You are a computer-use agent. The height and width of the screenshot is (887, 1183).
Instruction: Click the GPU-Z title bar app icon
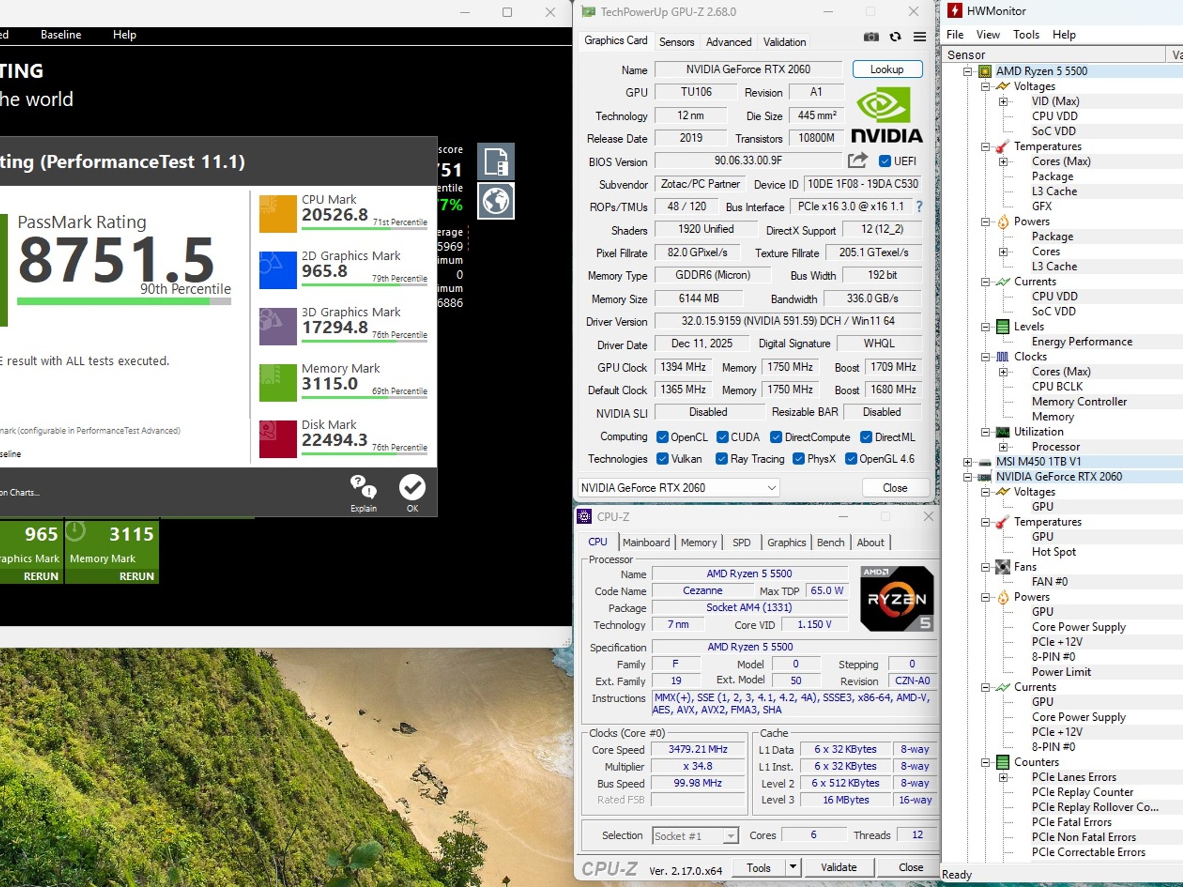coord(588,12)
